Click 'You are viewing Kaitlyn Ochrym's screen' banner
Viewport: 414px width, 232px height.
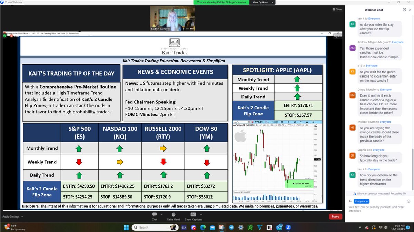[221, 2]
